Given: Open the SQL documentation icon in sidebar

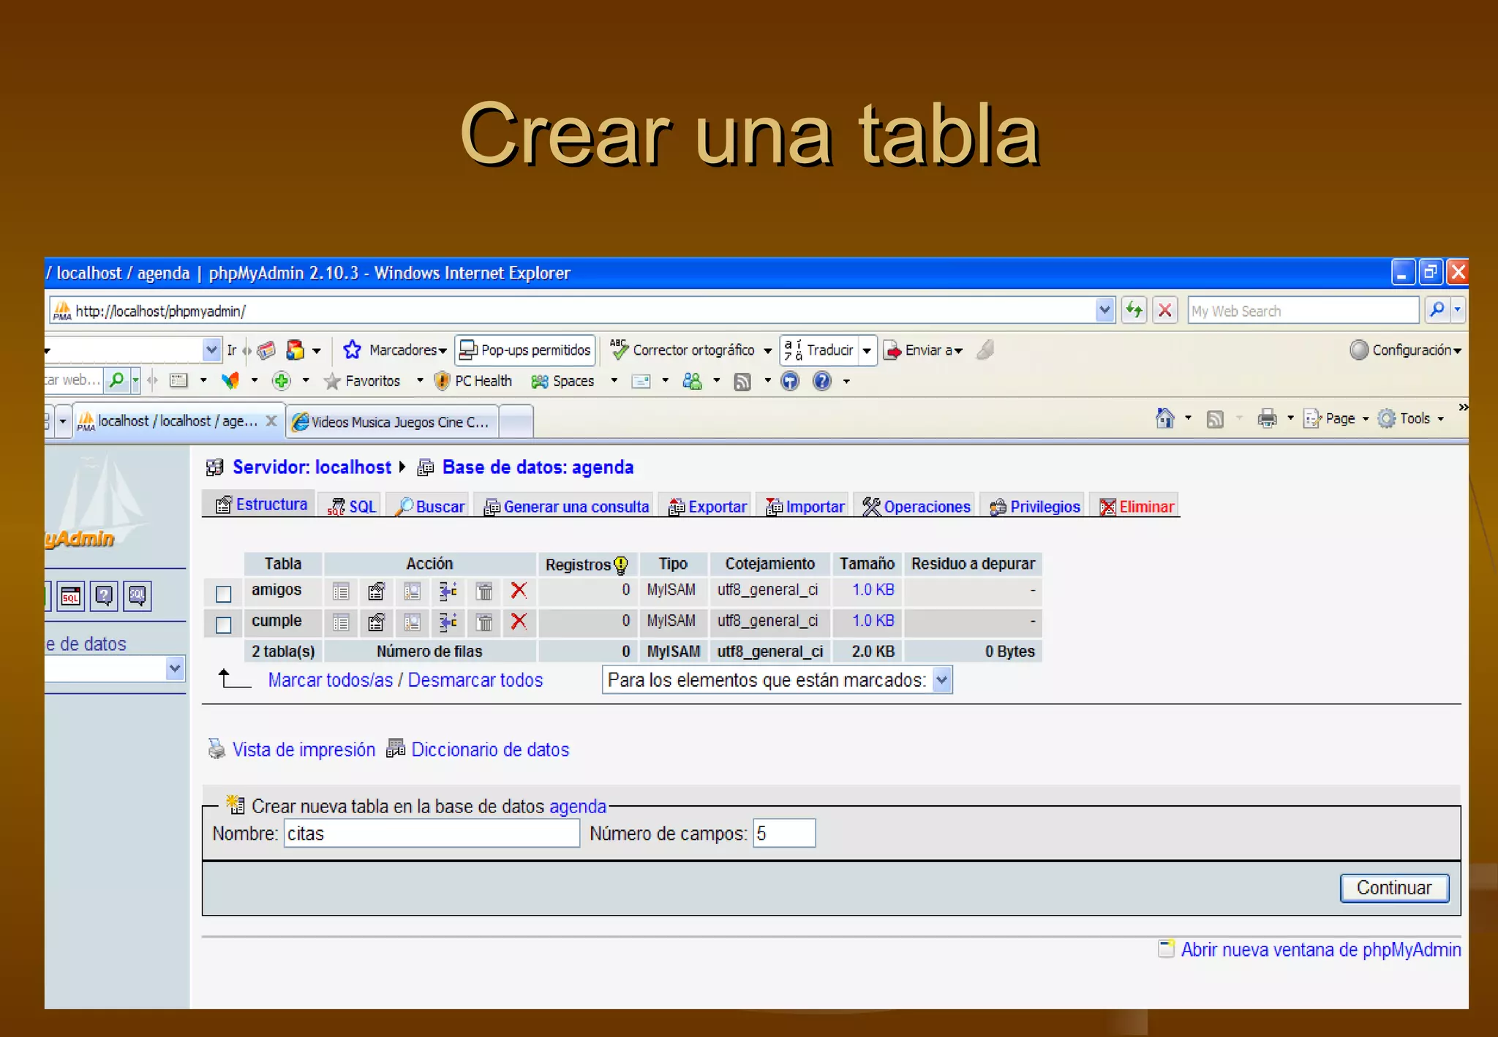Looking at the screenshot, I should tap(138, 596).
